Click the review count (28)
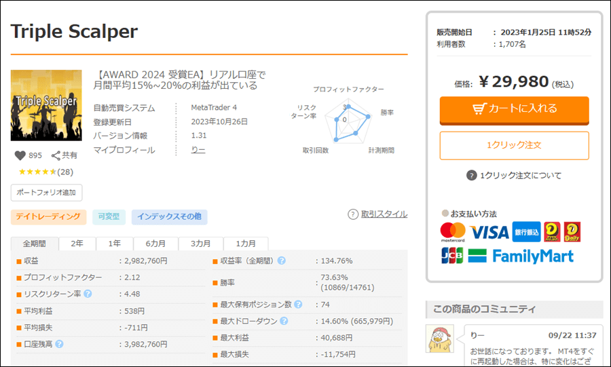Image resolution: width=611 pixels, height=367 pixels. tap(65, 172)
